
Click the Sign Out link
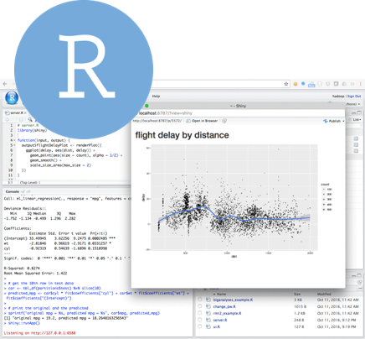click(x=354, y=96)
